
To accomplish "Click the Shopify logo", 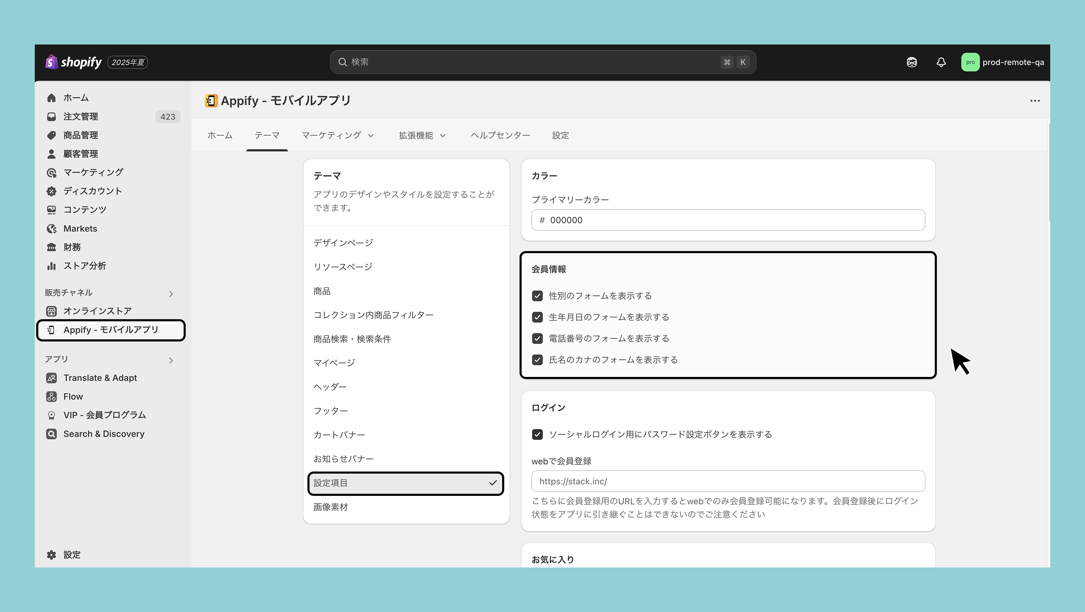I will coord(74,62).
